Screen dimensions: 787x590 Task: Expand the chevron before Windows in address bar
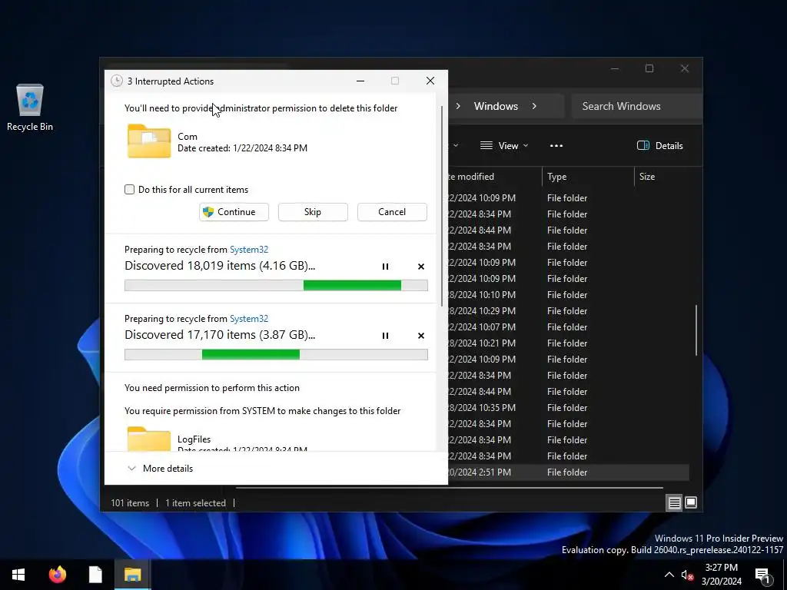[x=458, y=106]
